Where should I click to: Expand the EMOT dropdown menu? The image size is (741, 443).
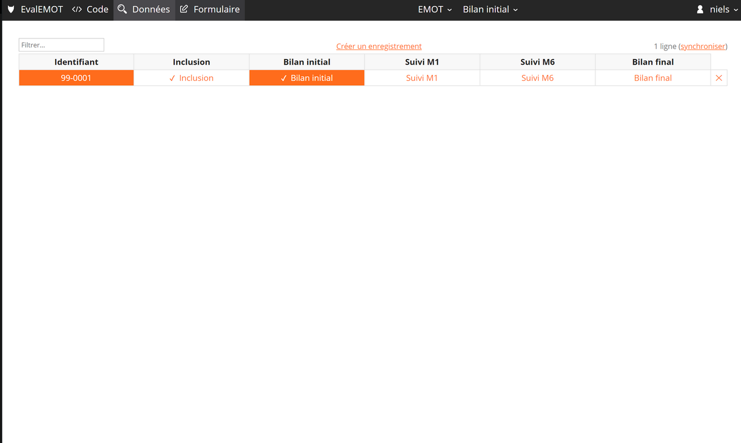tap(434, 10)
